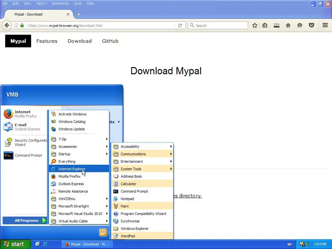The height and width of the screenshot is (249, 332).
Task: Expand the Accessories program folder
Action: pyautogui.click(x=79, y=147)
